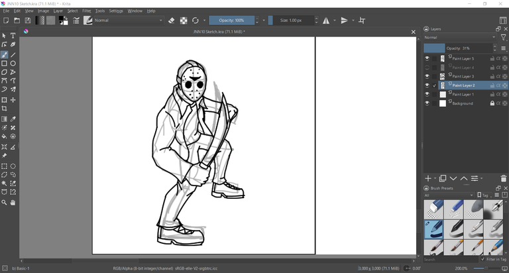Select the Calligraphy tool
509x273 pixels.
13,44
